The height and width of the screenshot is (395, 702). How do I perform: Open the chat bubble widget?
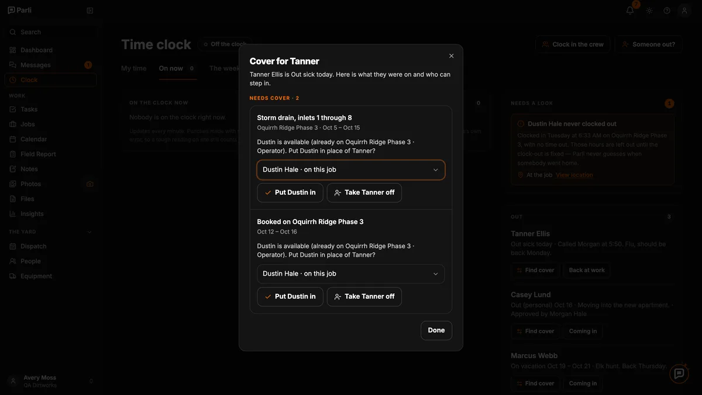pos(679,373)
